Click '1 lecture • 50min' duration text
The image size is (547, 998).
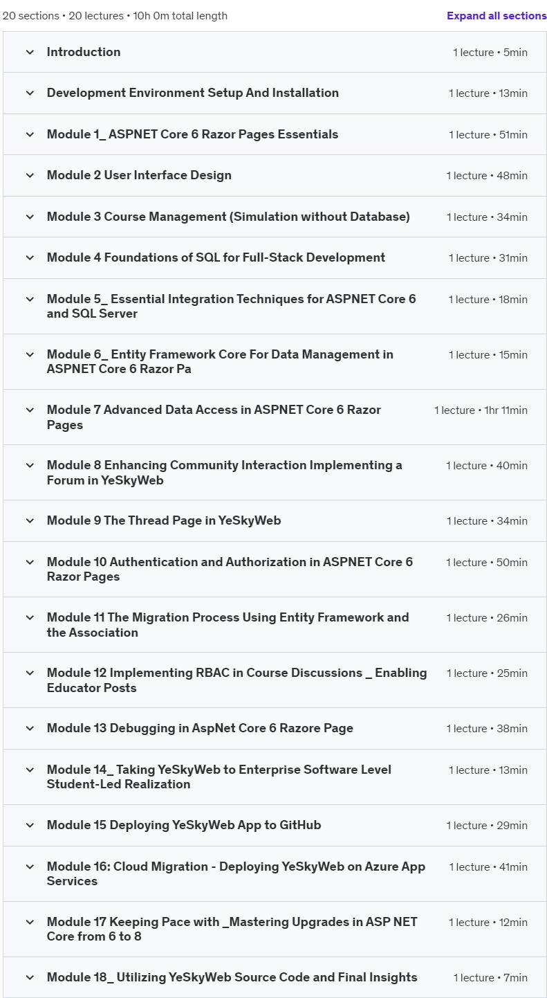click(487, 563)
